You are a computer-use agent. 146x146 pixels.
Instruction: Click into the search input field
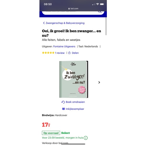pyautogui.click(x=70, y=13)
